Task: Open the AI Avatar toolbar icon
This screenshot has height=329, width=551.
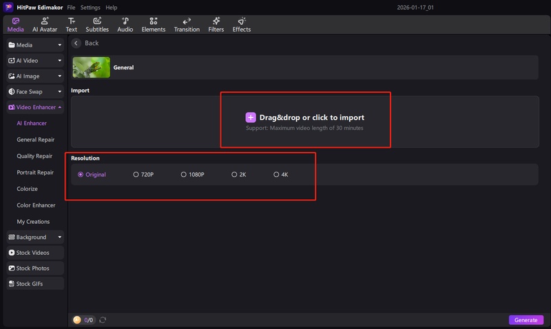Action: [x=45, y=21]
